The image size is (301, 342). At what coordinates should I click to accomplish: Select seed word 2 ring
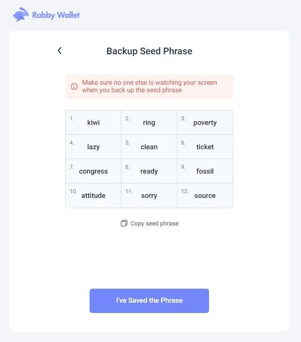coord(149,123)
